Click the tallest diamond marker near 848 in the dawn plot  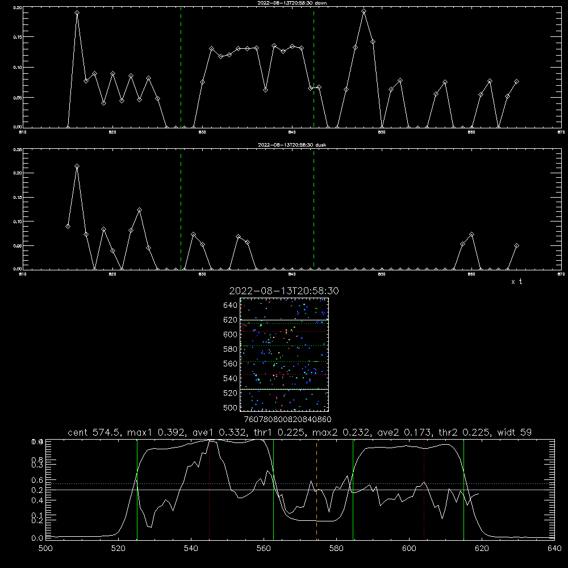364,11
